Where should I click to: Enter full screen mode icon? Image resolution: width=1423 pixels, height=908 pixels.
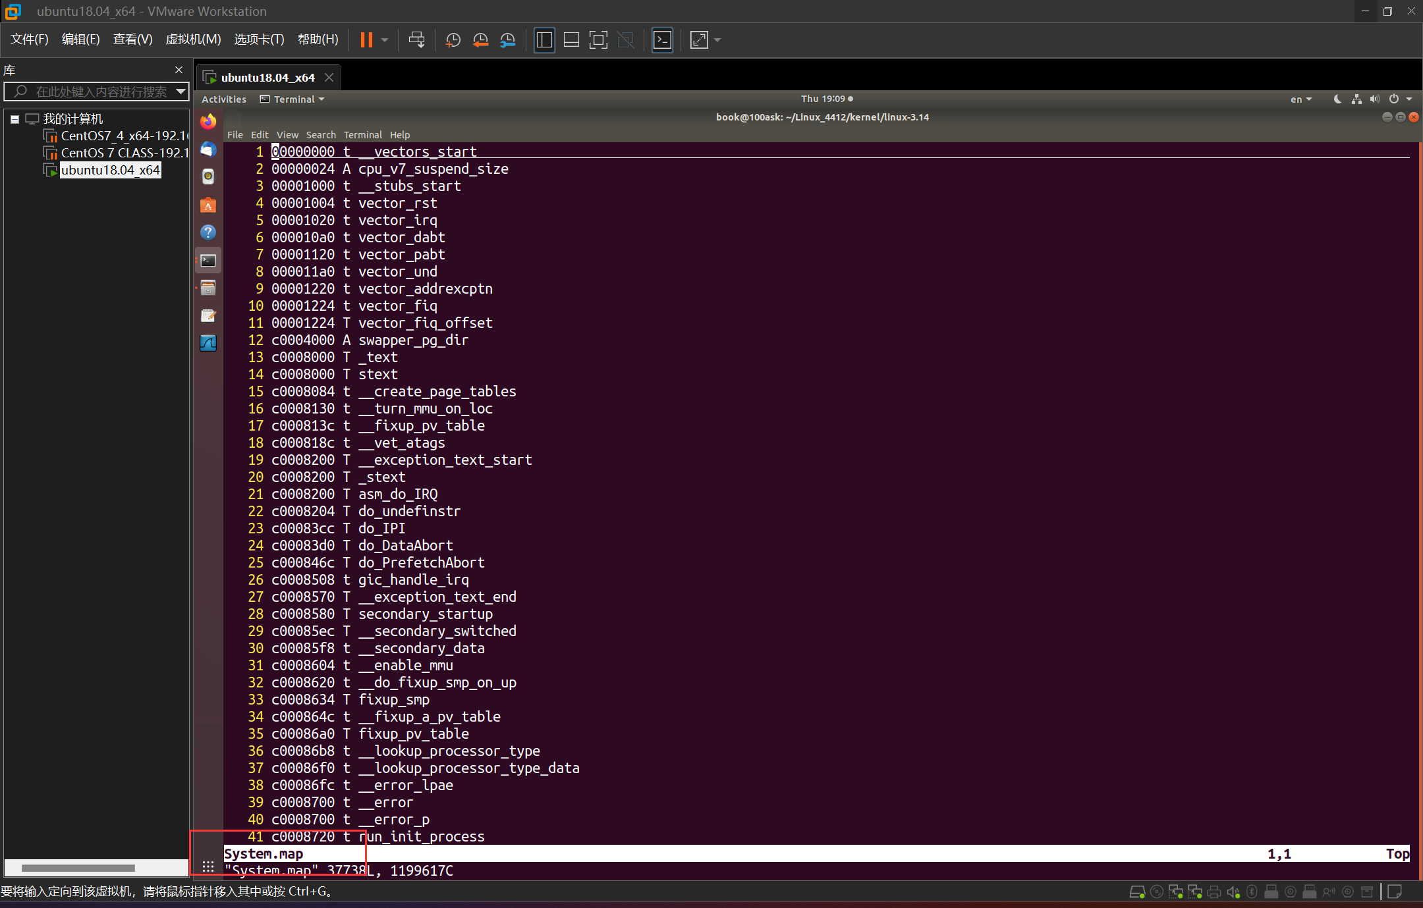click(598, 40)
